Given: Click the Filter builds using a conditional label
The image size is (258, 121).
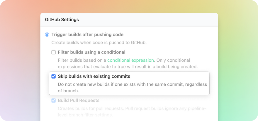Looking at the screenshot, I should [x=91, y=53].
